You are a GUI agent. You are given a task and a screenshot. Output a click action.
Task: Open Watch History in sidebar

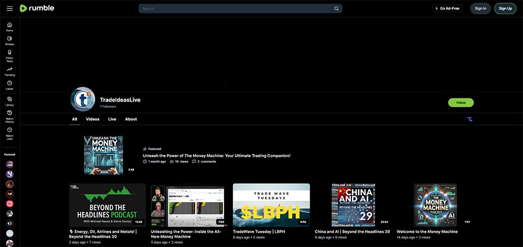point(9,117)
